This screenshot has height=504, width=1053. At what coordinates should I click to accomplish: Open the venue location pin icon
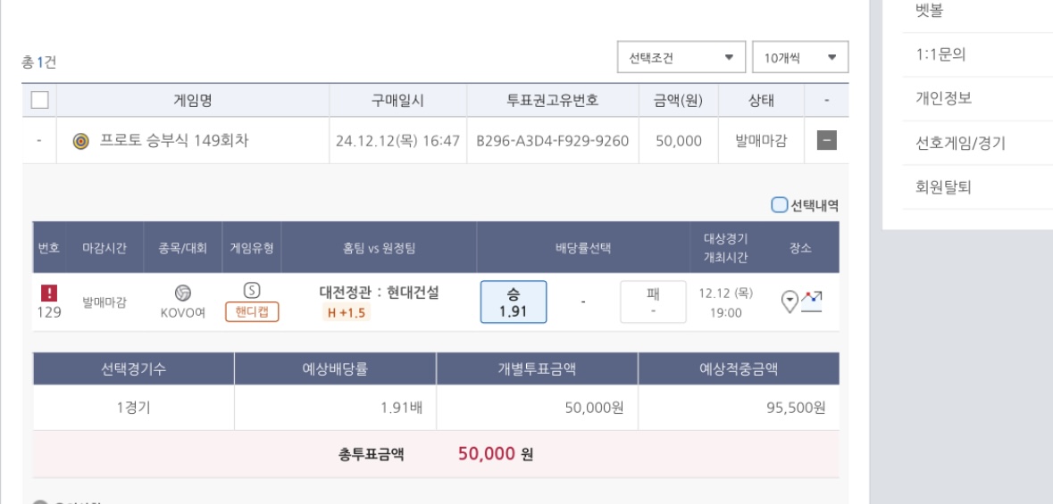tap(790, 303)
